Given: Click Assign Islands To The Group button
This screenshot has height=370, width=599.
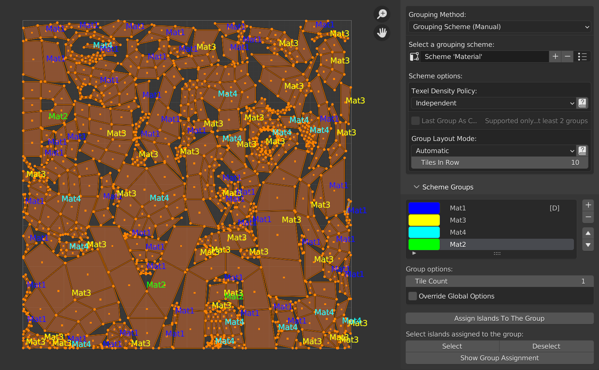Looking at the screenshot, I should click(499, 318).
